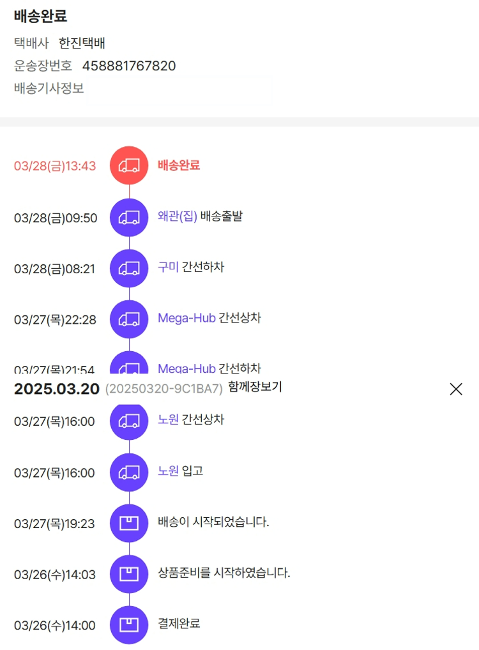The height and width of the screenshot is (650, 479).
Task: Click the 함께장보기 order label
Action: pyautogui.click(x=255, y=387)
